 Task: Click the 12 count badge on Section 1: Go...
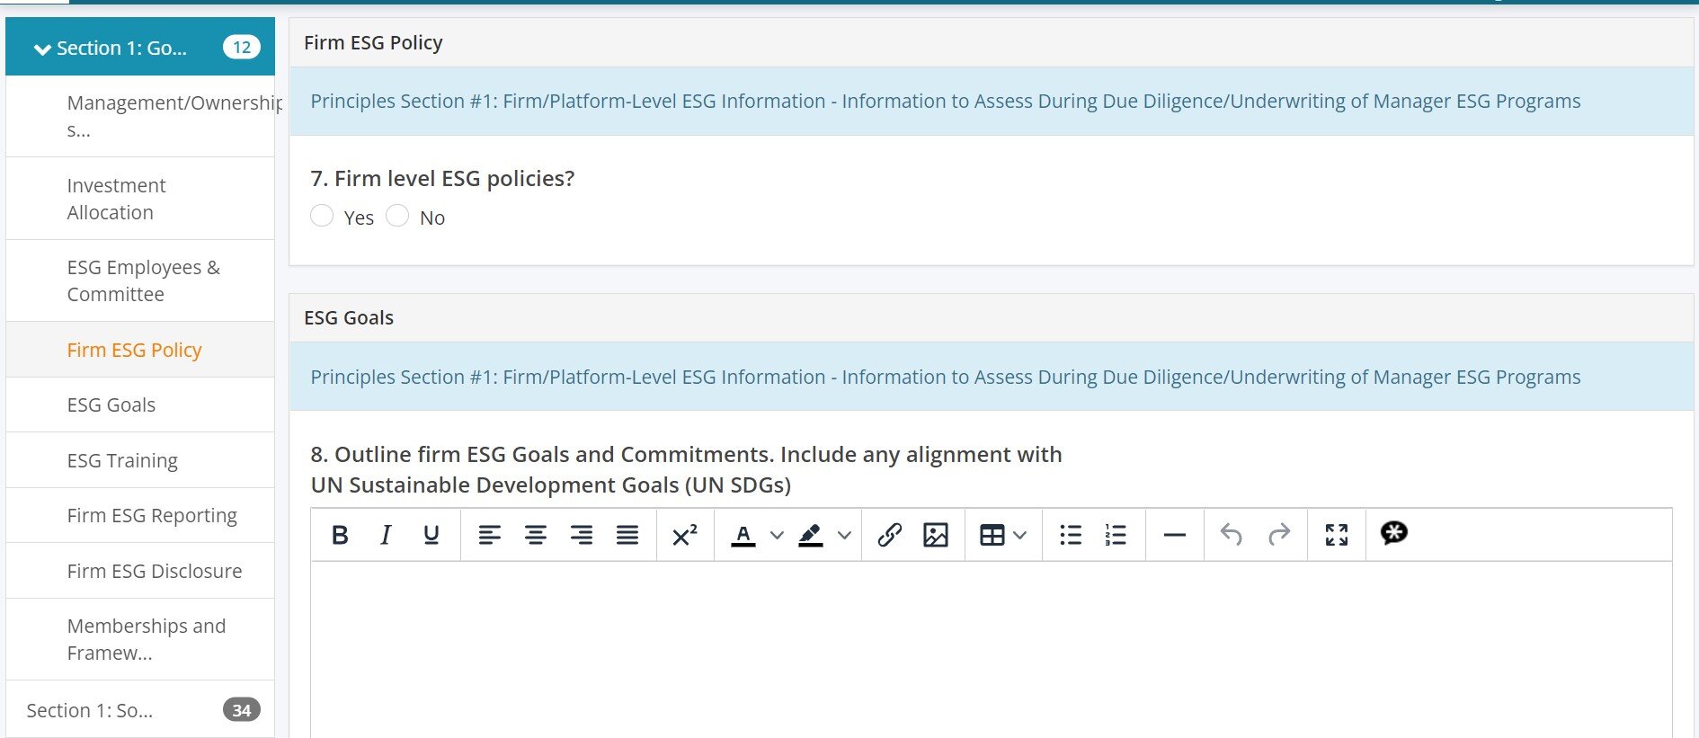(x=242, y=47)
